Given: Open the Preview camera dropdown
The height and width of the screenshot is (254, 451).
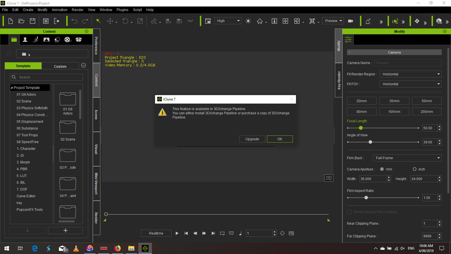Looking at the screenshot, I should (x=333, y=21).
